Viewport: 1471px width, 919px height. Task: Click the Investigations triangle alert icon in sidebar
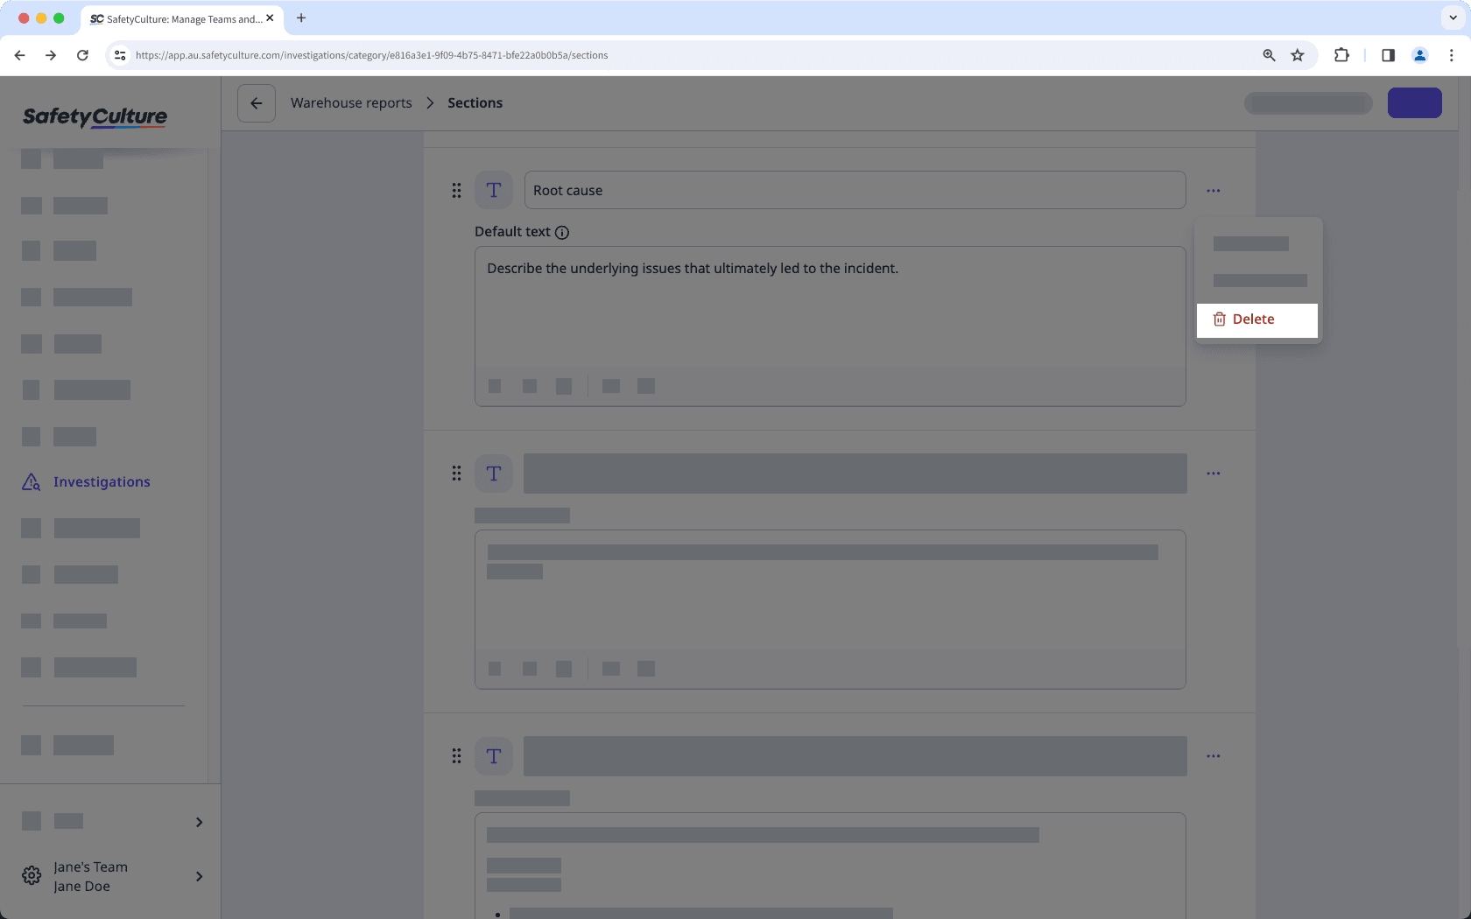tap(31, 481)
